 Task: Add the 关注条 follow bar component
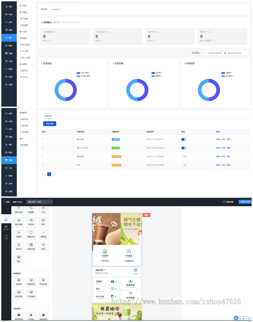point(31,316)
